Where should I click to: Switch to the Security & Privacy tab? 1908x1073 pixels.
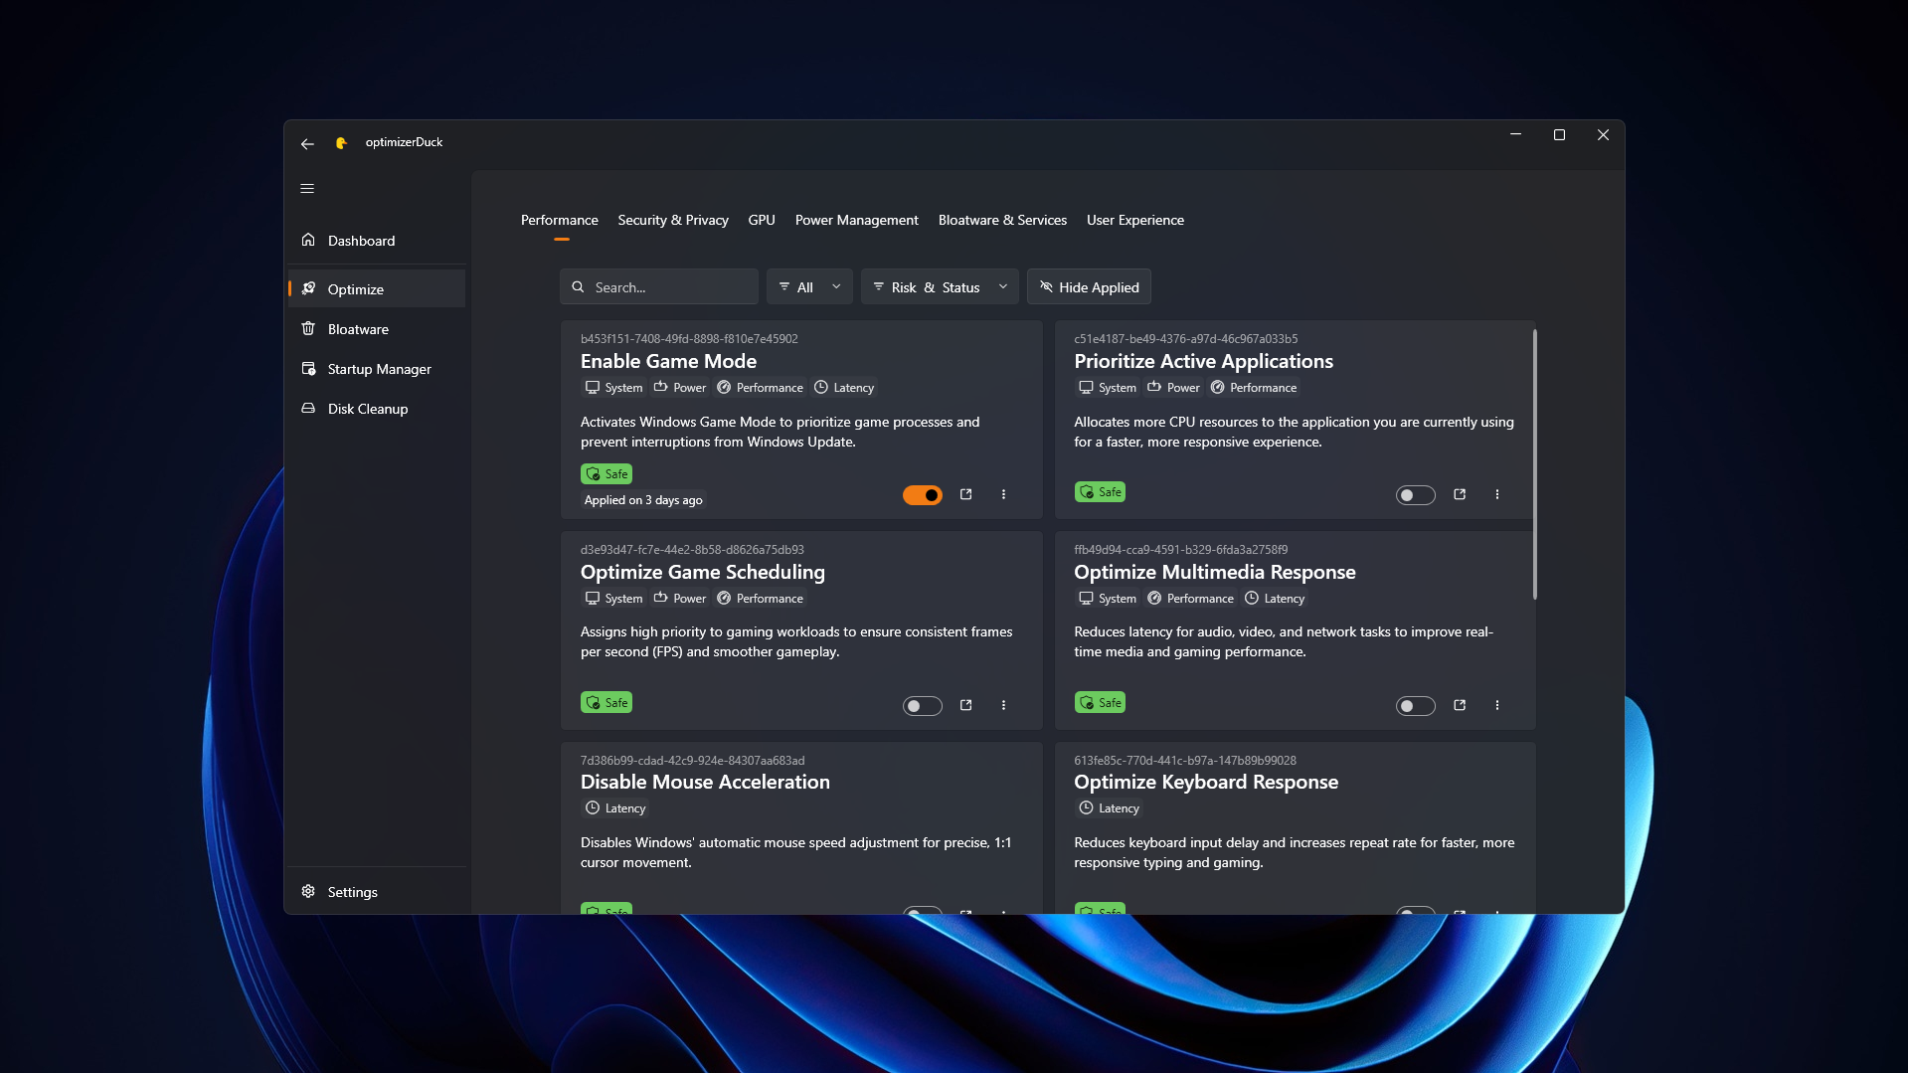pos(673,220)
